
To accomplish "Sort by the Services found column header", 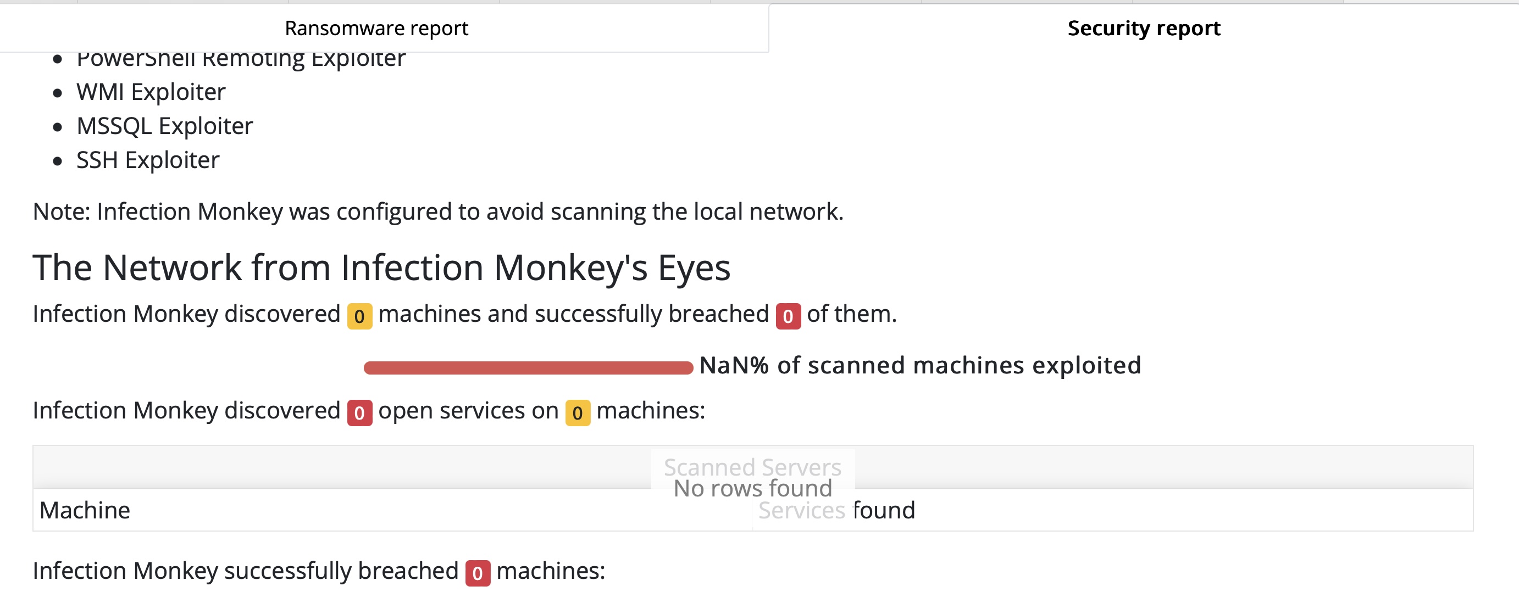I will coord(836,510).
